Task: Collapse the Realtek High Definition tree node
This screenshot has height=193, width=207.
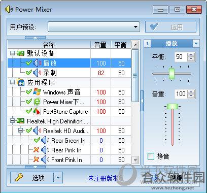Action: 12,121
